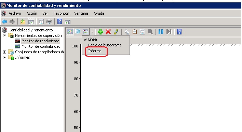The width and height of the screenshot is (242, 132).
Task: Choose Barra de histograma option
Action: click(106, 45)
